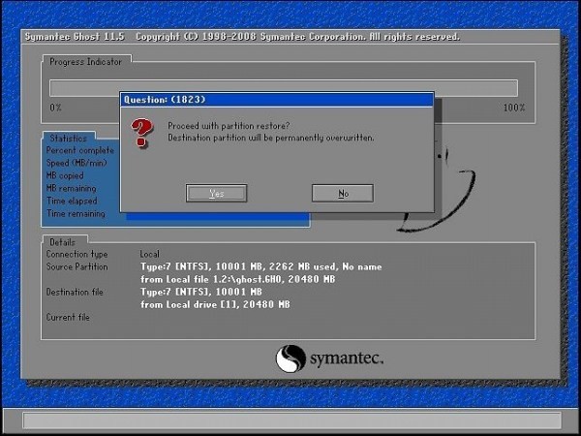Click No to cancel the restore

343,193
